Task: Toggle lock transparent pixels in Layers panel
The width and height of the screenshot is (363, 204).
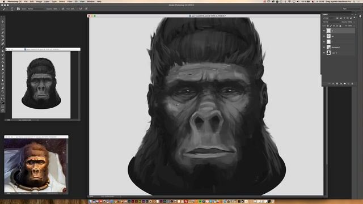Action: 328,26
